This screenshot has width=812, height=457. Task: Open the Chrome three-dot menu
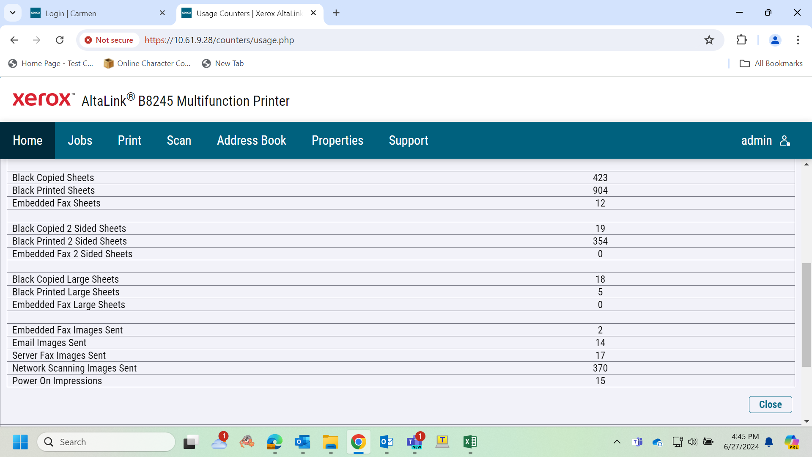[x=798, y=40]
